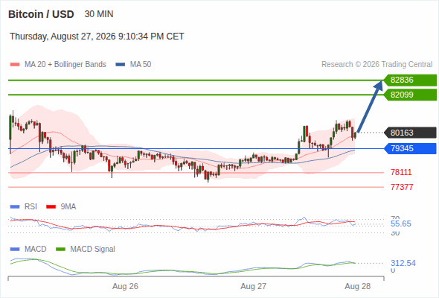Click the RSI value 55.65
This screenshot has height=298, width=439.
(401, 223)
